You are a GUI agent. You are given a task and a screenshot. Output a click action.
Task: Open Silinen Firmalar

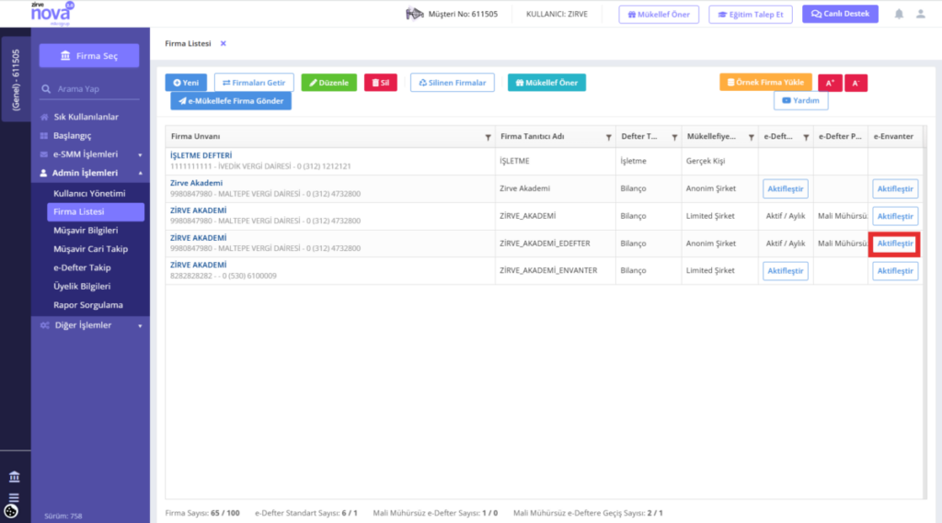[453, 83]
